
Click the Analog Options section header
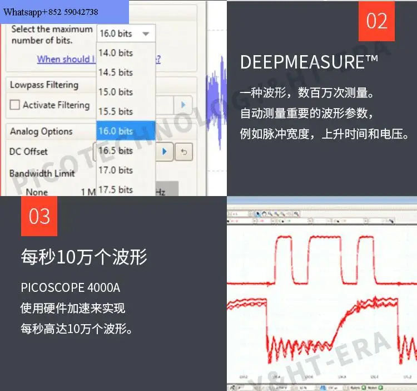pyautogui.click(x=41, y=131)
